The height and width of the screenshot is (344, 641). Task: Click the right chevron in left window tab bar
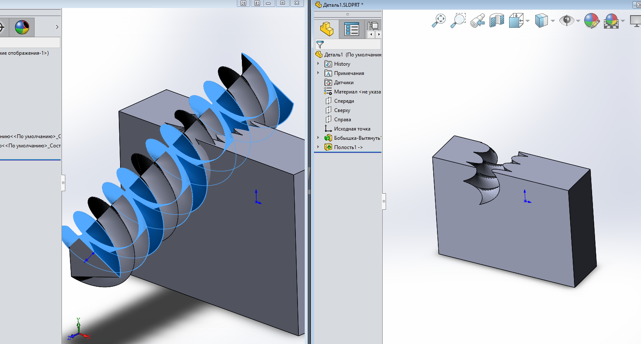coord(57,27)
